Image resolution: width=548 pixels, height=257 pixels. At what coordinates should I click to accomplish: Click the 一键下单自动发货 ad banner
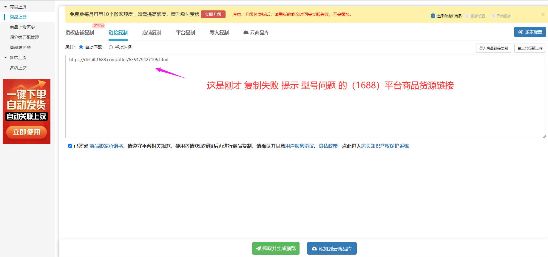point(27,111)
